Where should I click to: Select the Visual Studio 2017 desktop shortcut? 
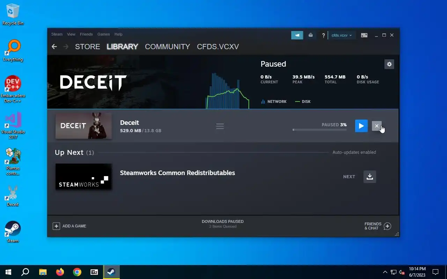pos(13,126)
